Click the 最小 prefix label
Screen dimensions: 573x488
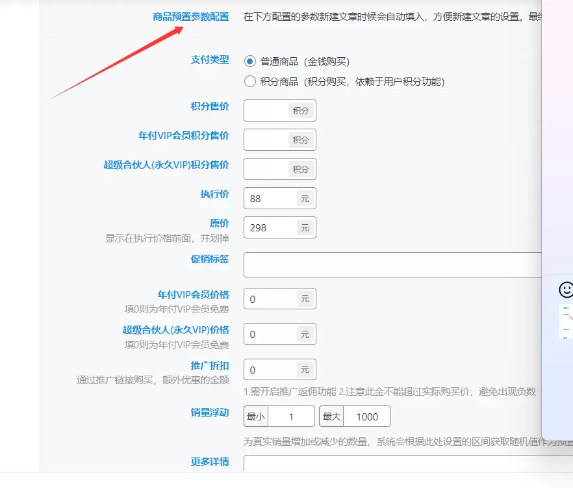256,417
